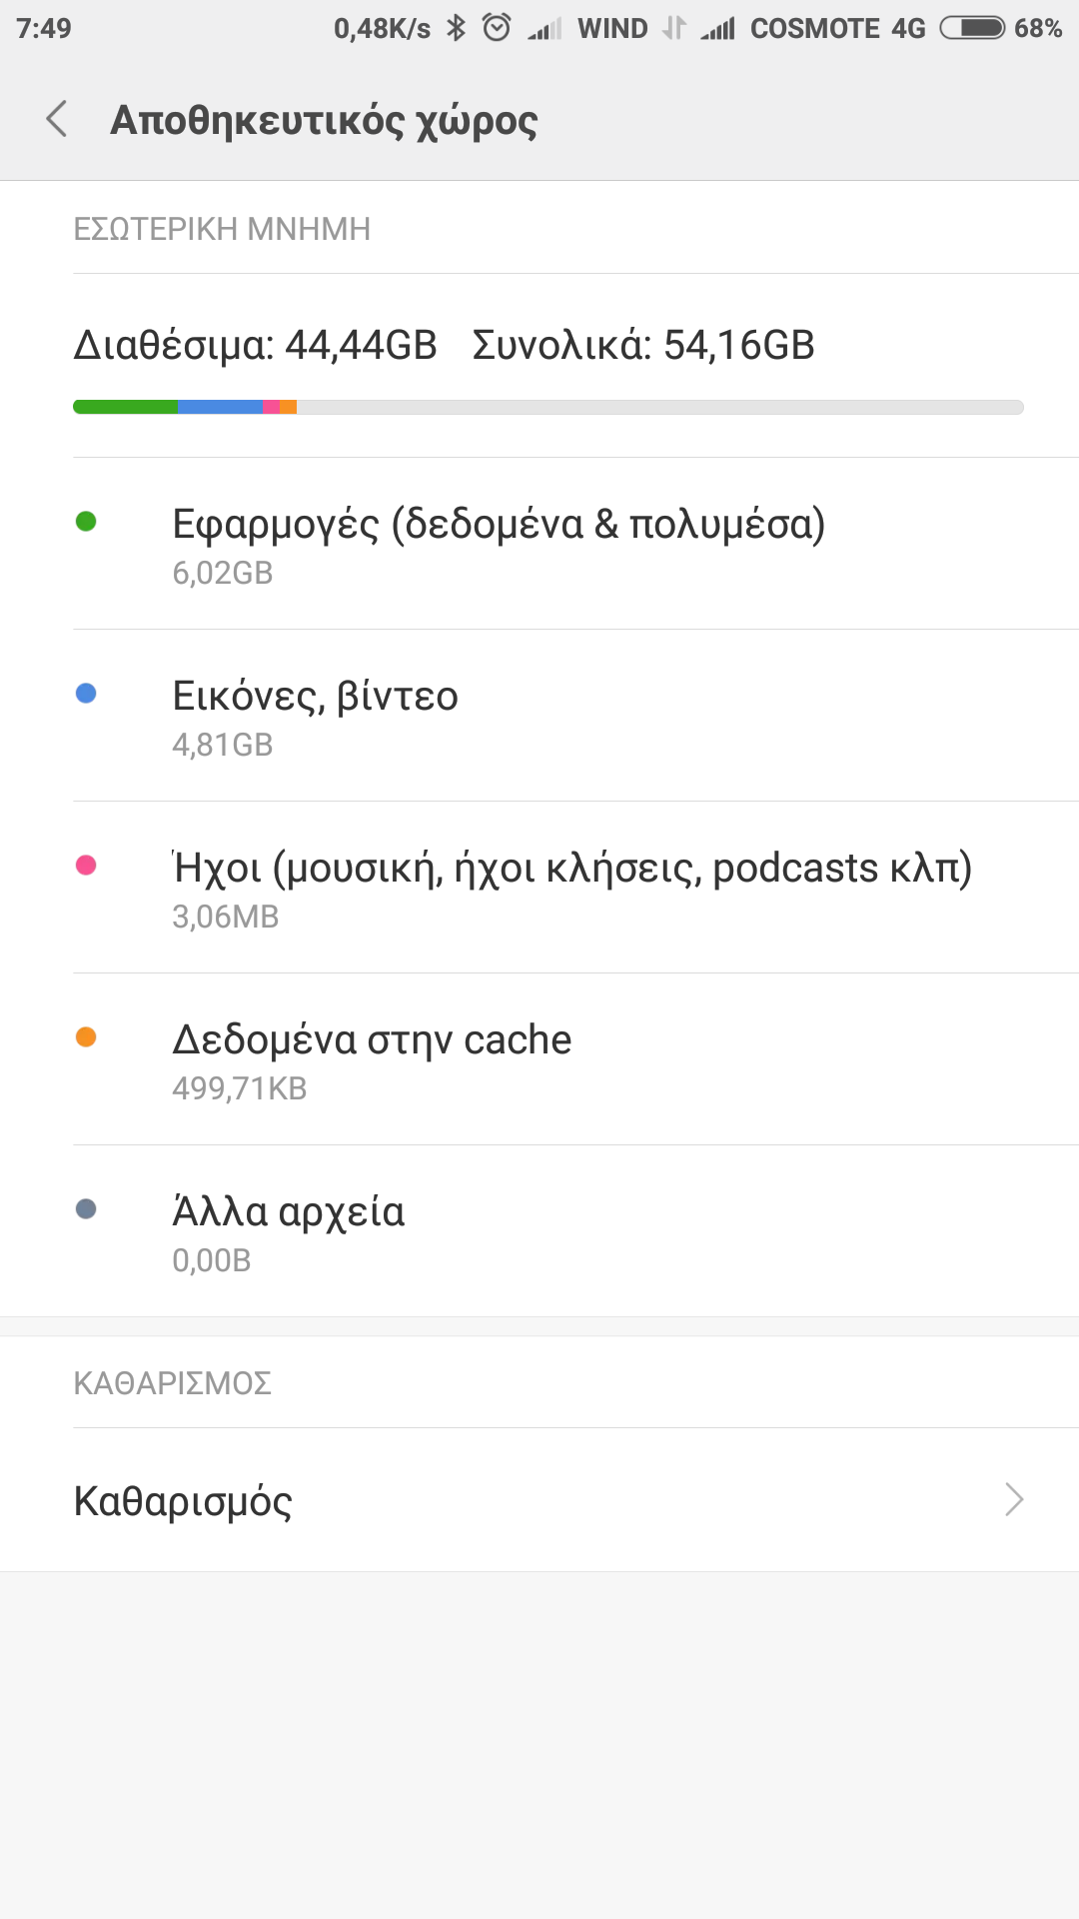Tap the green dot beside Εφαρμογές

pos(86,521)
